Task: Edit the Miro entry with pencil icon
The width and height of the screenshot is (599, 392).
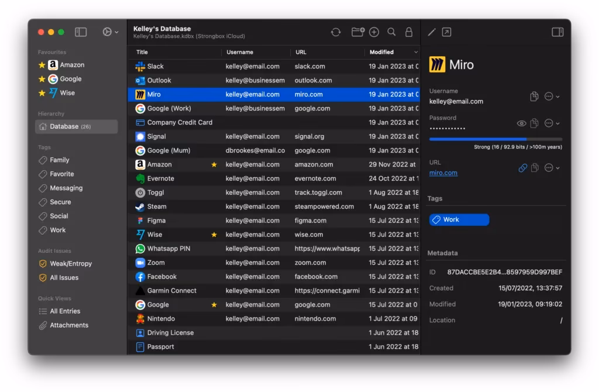Action: pos(432,33)
